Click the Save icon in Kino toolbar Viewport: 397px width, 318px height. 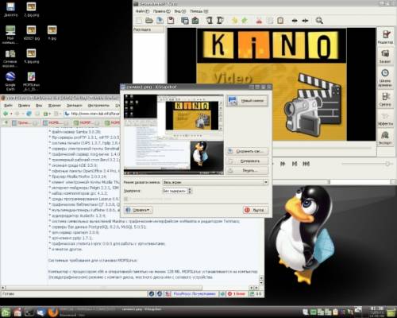[x=160, y=21]
